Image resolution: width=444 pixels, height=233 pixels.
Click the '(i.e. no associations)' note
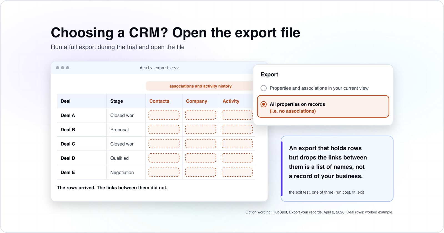293,111
